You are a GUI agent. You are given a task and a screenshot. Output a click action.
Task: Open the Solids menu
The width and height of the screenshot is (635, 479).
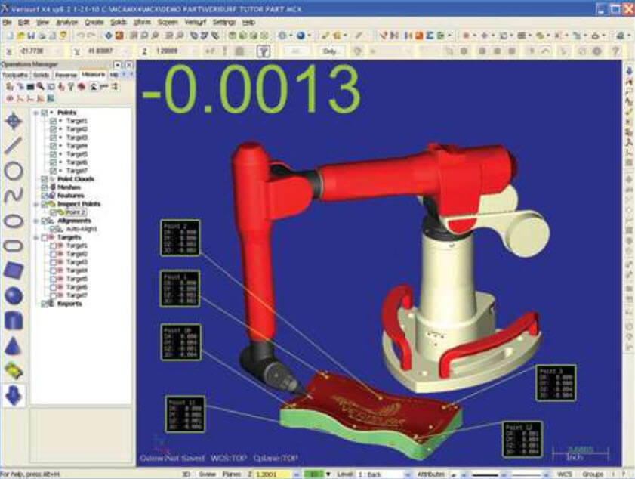[119, 23]
